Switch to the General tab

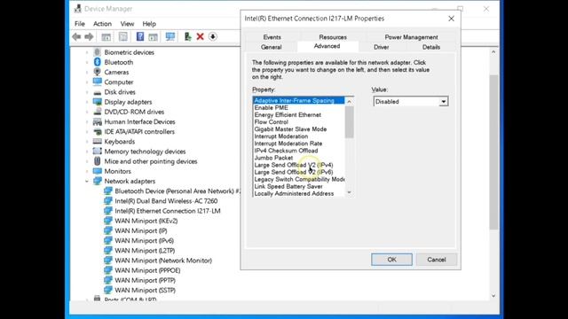pos(271,47)
